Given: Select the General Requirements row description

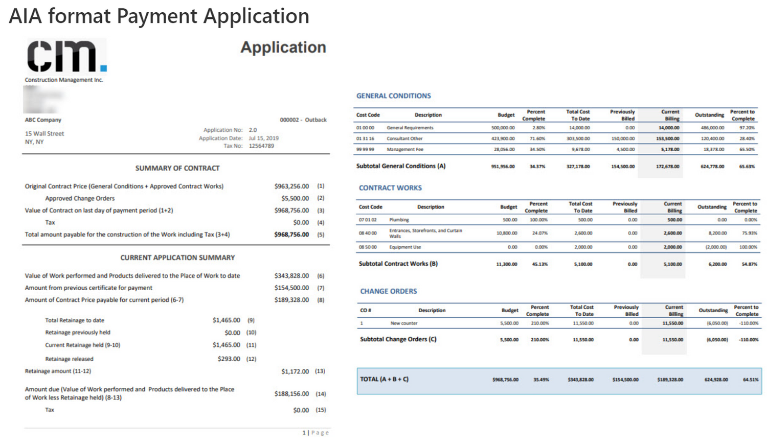Looking at the screenshot, I should click(x=410, y=128).
